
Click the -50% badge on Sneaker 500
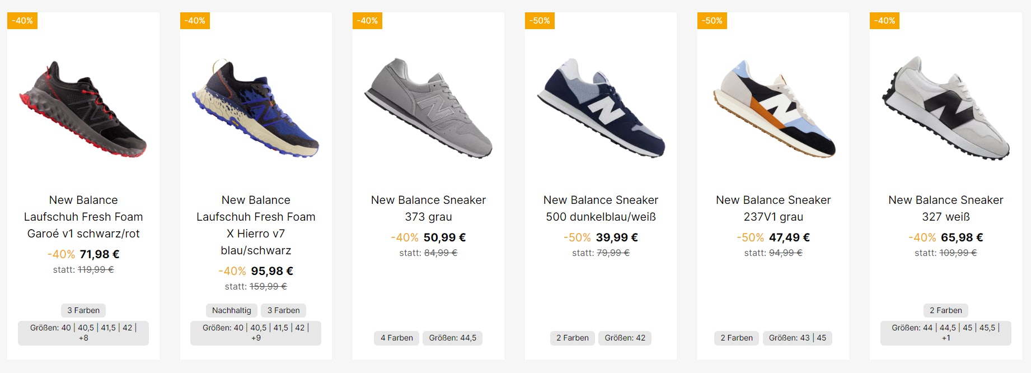[x=539, y=21]
